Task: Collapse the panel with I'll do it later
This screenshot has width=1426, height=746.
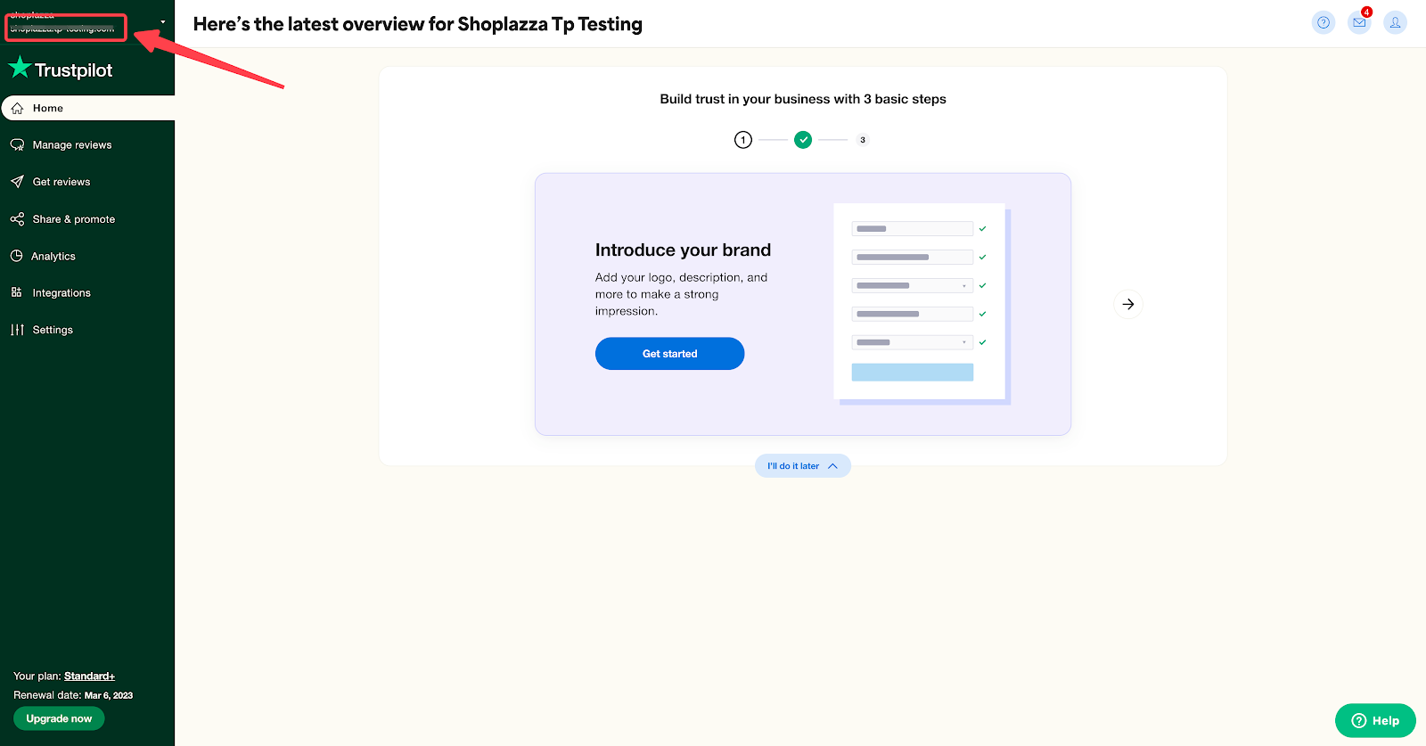Action: 803,466
